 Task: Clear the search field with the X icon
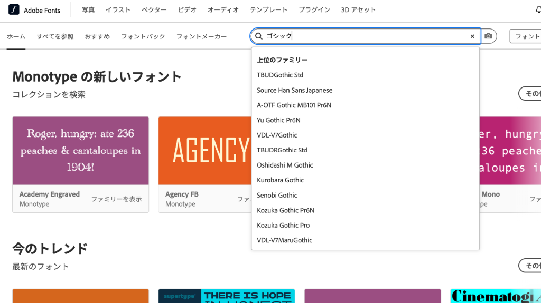(472, 36)
